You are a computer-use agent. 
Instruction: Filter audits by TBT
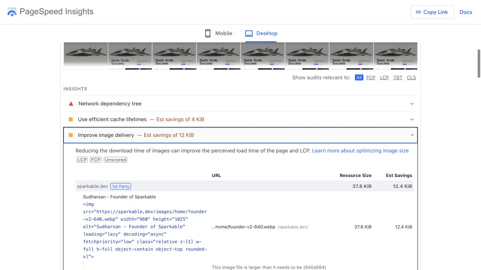tap(398, 78)
